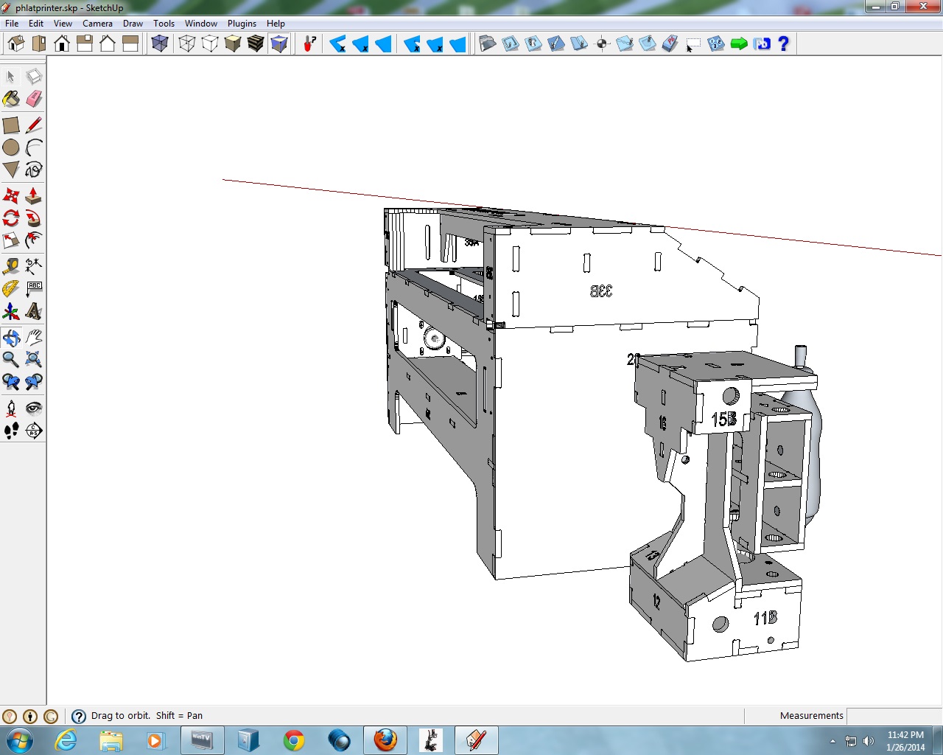
Task: Toggle X-ray face style
Action: pos(160,44)
